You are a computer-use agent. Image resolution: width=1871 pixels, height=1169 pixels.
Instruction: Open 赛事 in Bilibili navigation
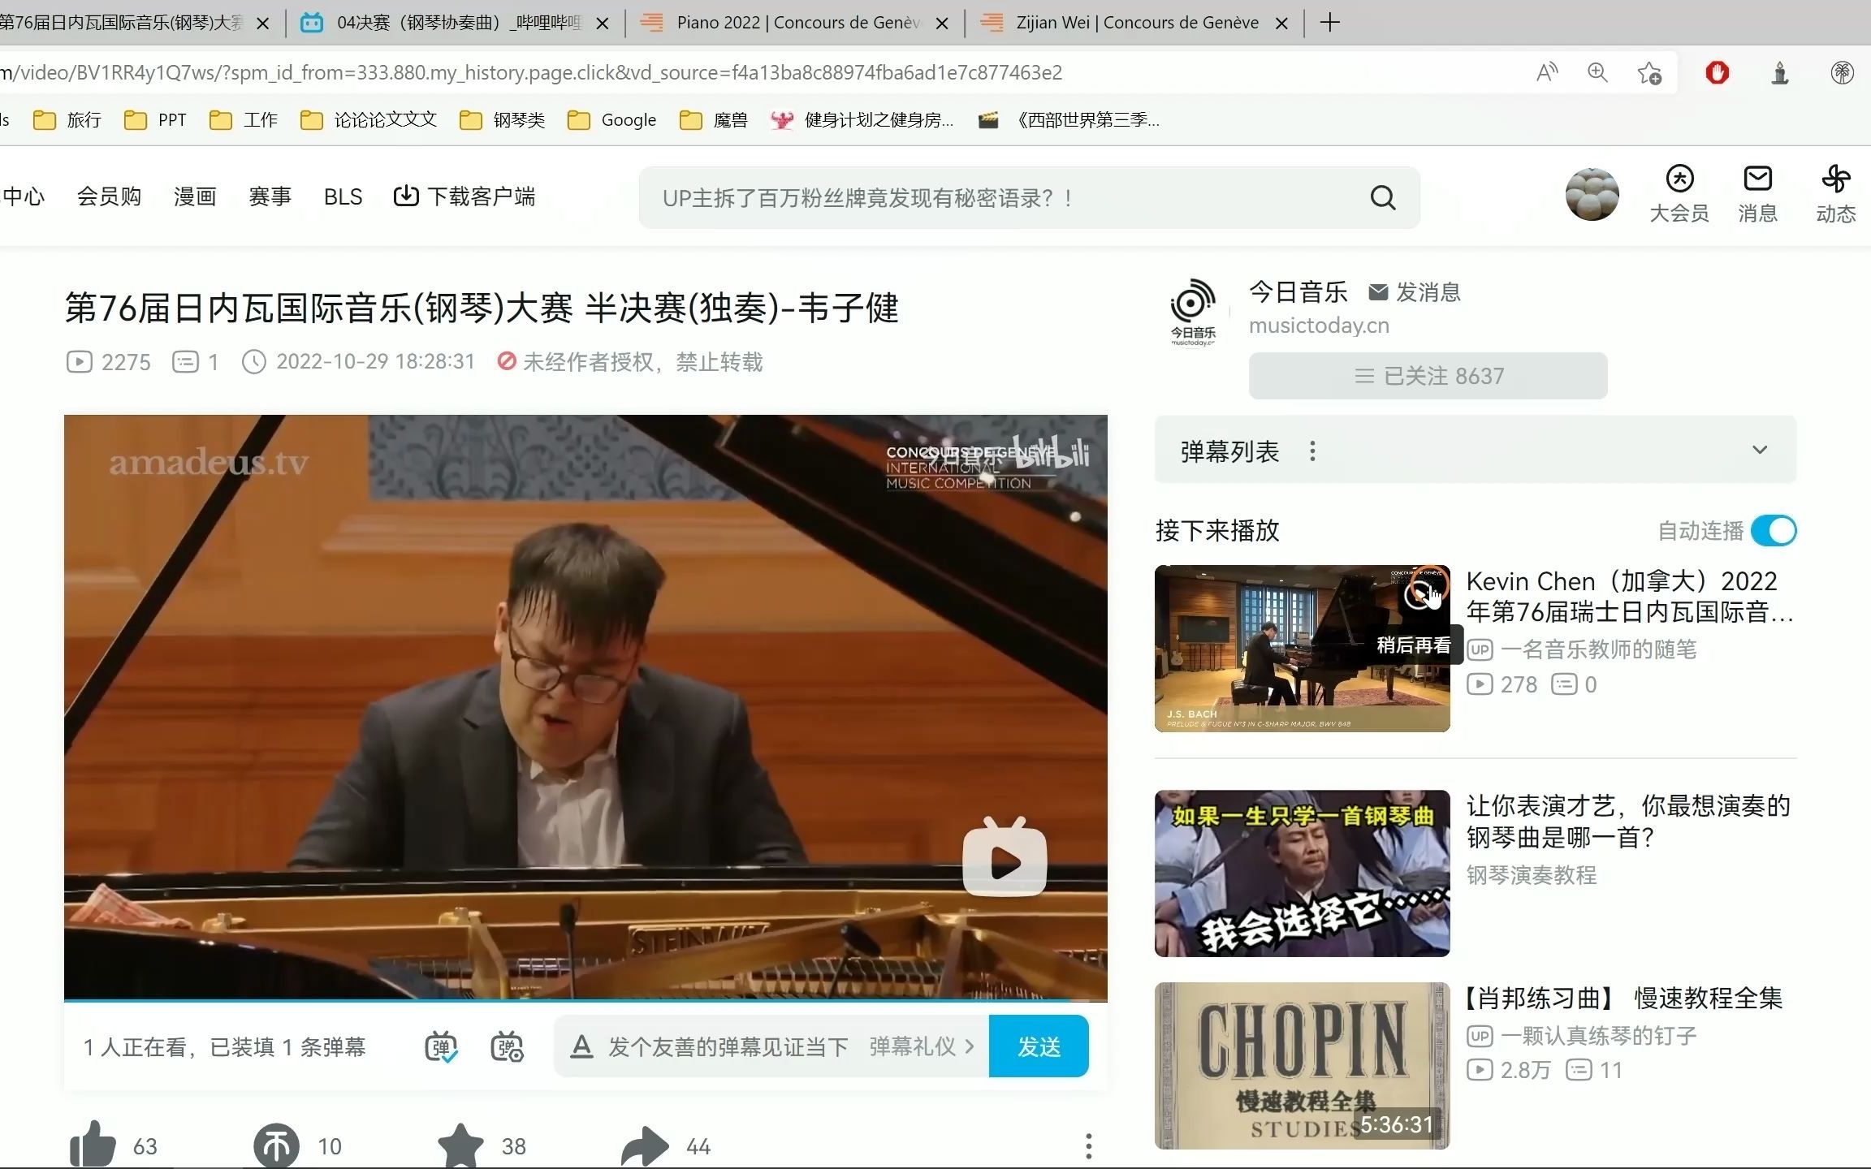click(270, 196)
